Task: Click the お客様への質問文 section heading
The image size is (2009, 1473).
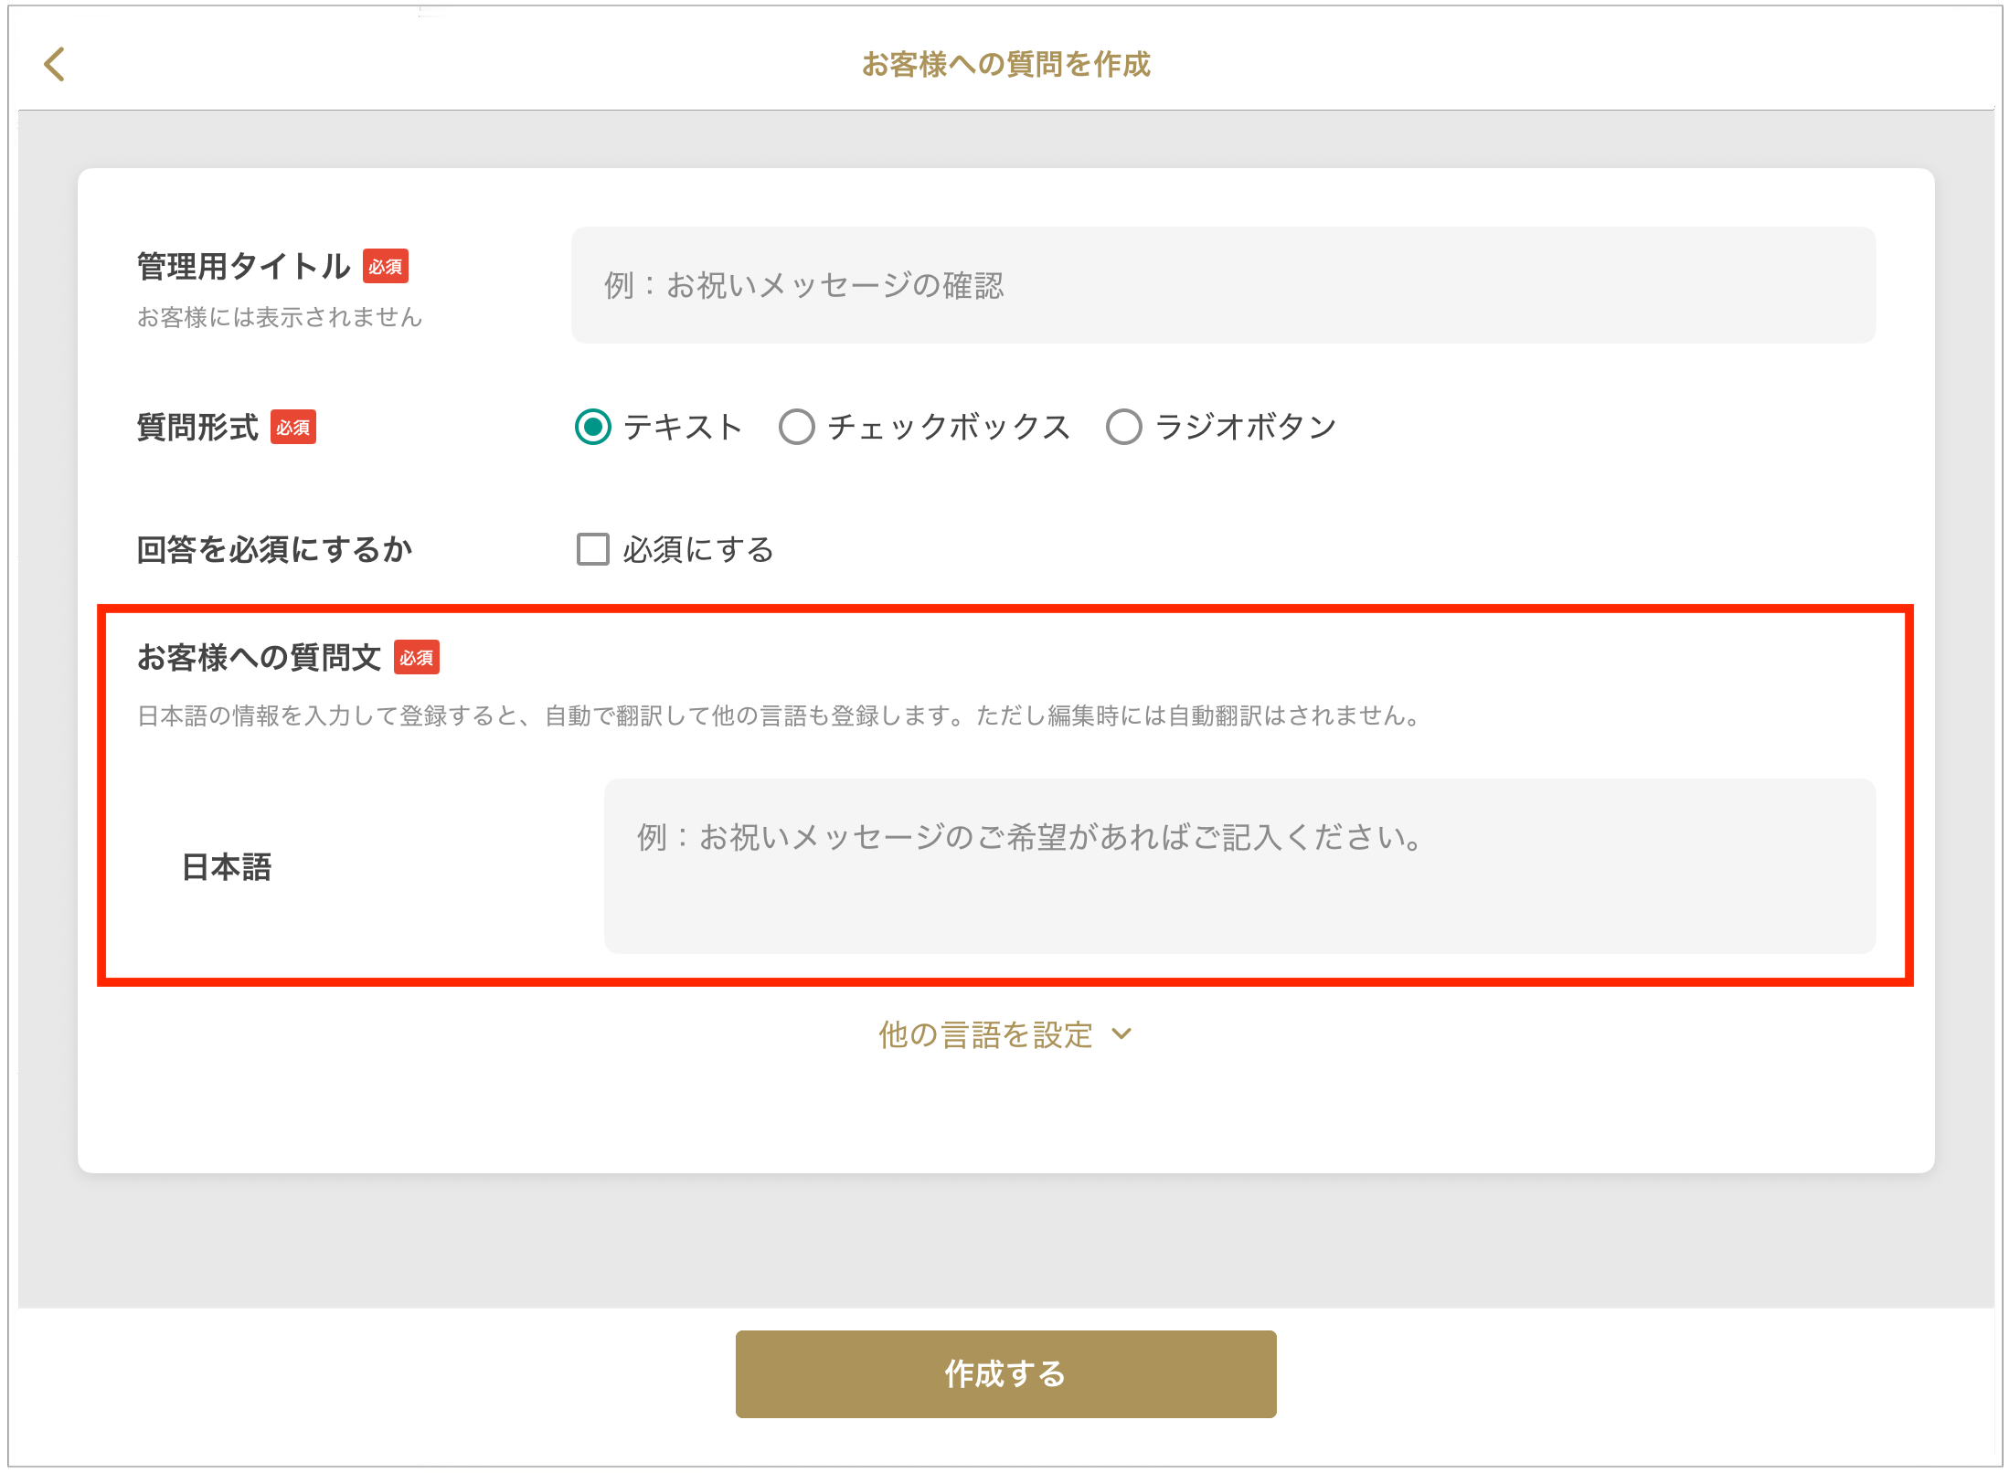Action: [x=259, y=658]
